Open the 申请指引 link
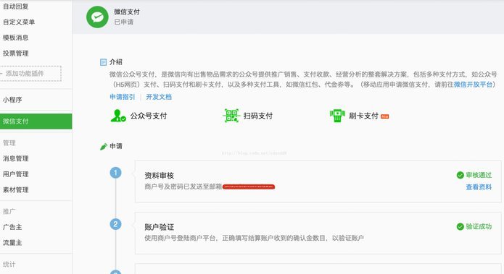The image size is (504, 274). 123,97
